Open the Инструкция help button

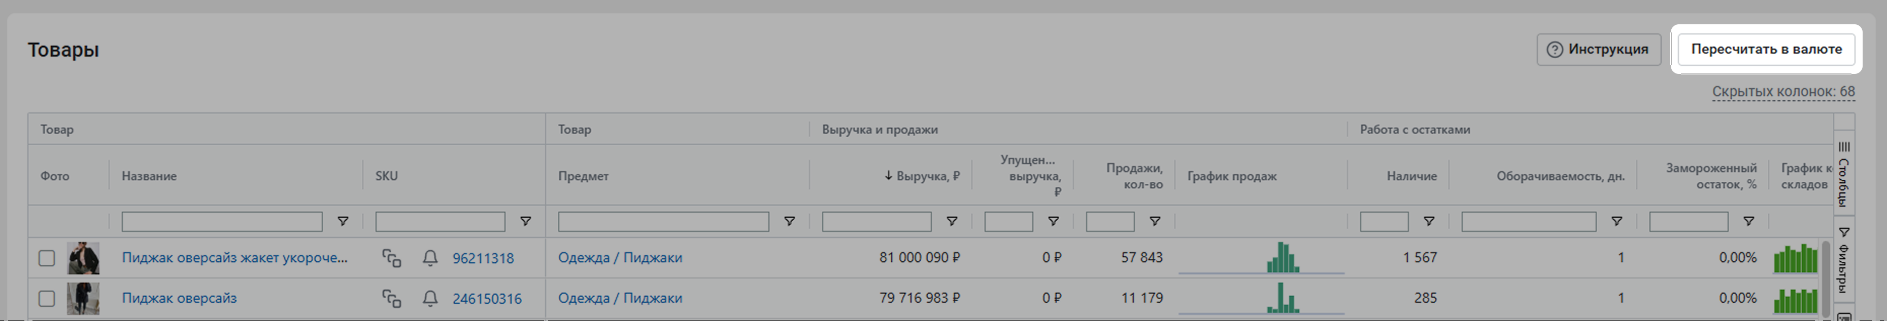(1598, 49)
